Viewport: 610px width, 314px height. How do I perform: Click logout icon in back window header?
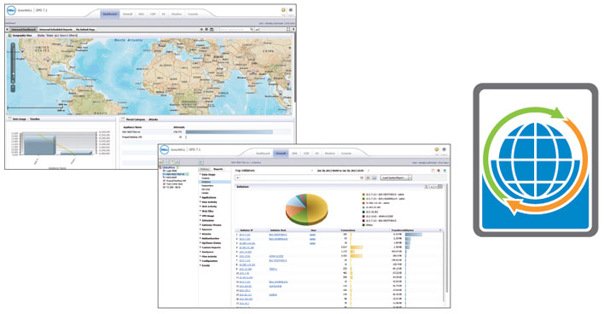[x=291, y=10]
